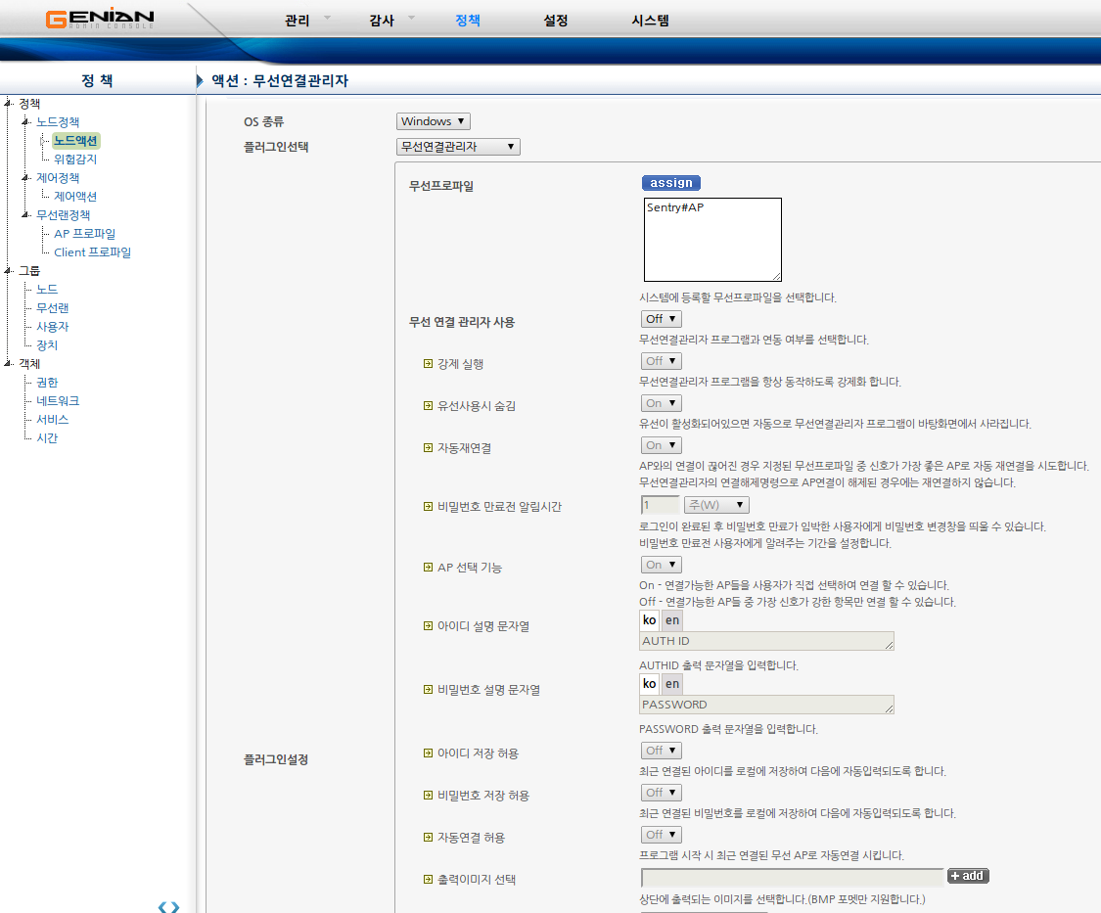Turn on the 무선 연결 관리자 사용 setting
1101x913 pixels.
point(661,318)
